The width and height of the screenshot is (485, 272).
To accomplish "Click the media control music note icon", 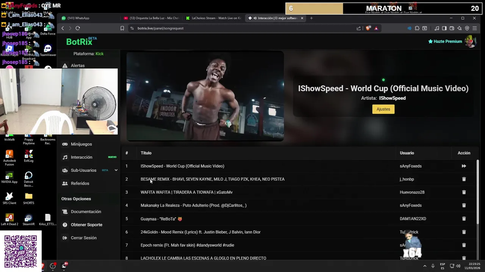I will click(437, 28).
